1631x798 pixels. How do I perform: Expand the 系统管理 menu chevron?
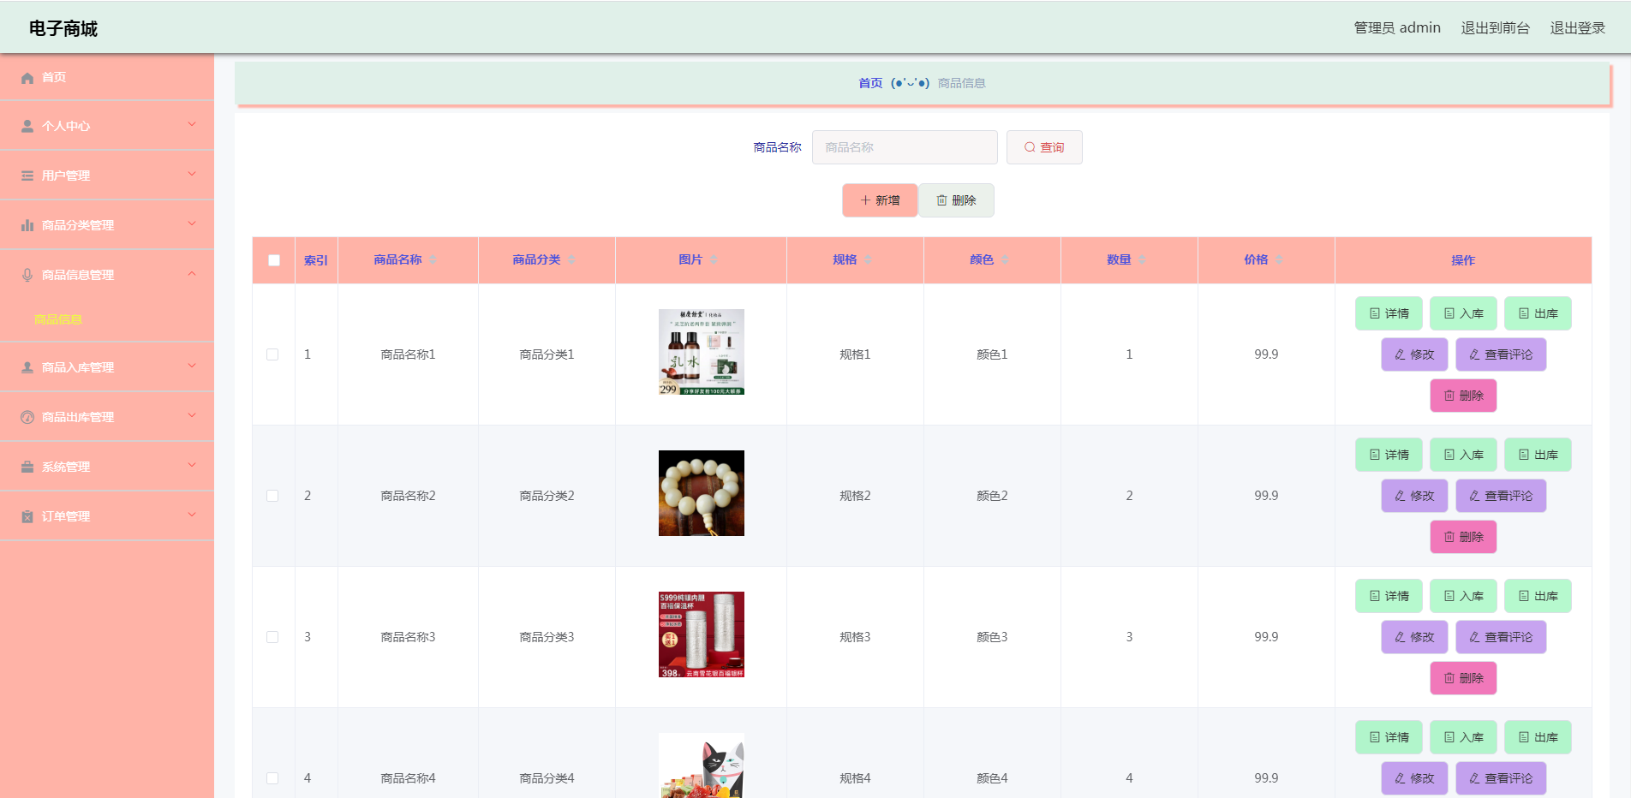point(192,466)
